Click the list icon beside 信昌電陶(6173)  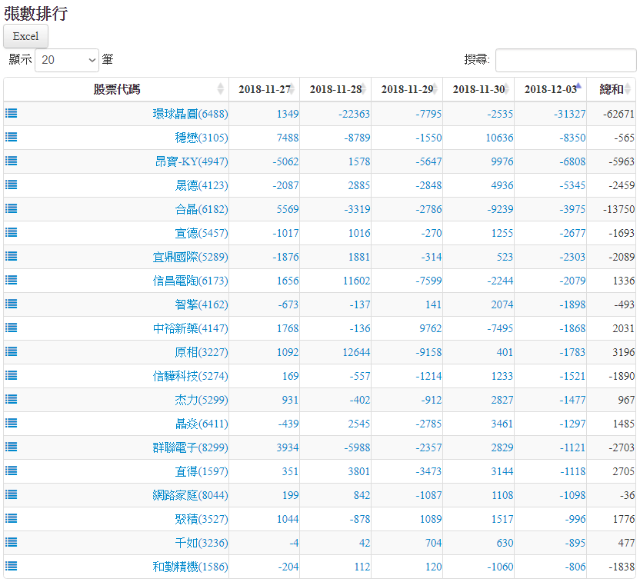(12, 280)
